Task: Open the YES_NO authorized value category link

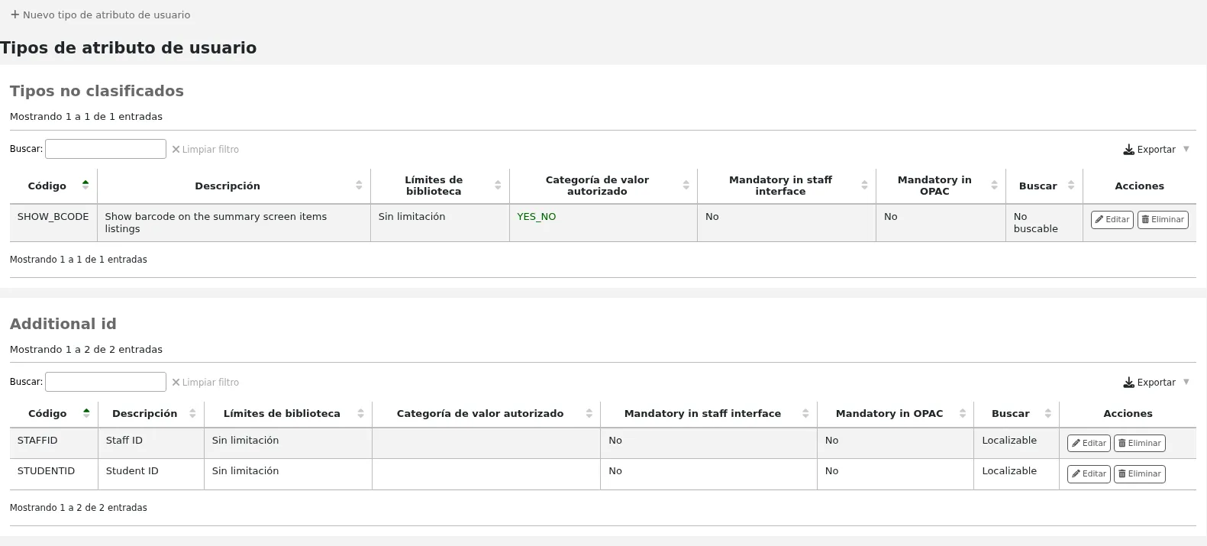Action: tap(536, 217)
